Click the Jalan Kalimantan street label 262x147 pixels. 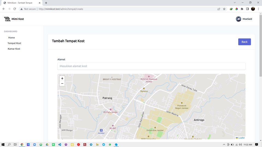coord(141,120)
